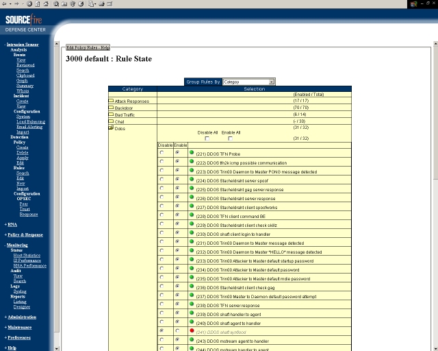Open Clipboard in the sidebar
Screen dimensions: 438x351
point(25,75)
